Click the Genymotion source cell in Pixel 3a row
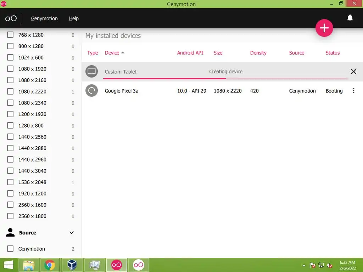 pyautogui.click(x=302, y=91)
